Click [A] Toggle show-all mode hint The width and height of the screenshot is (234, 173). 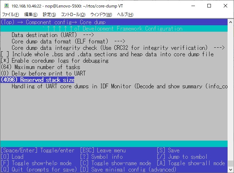(191, 163)
